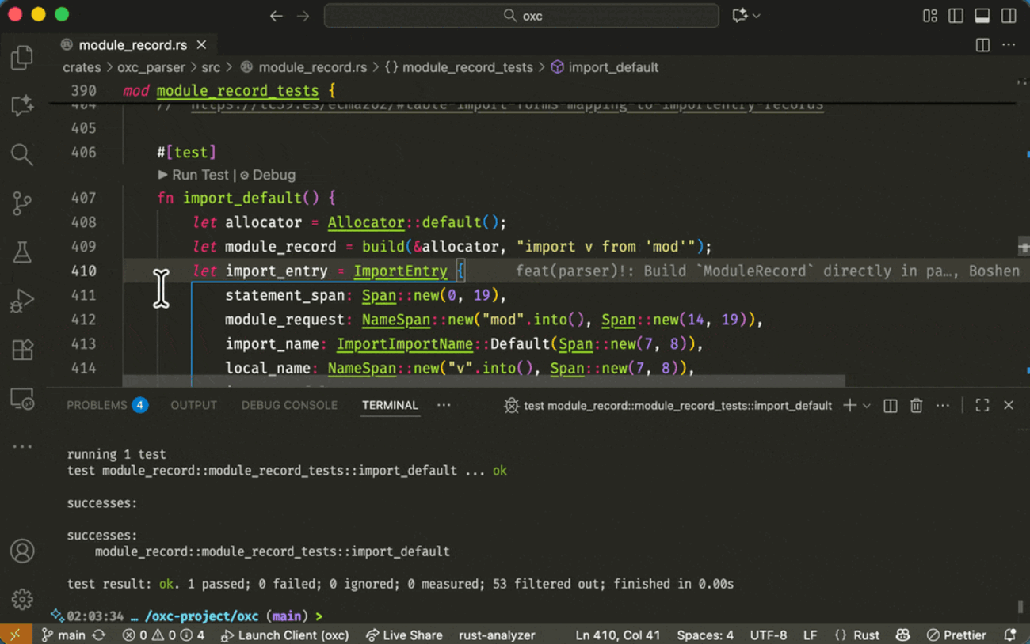Open the new terminal launch profile dropdown
This screenshot has height=644, width=1030.
(867, 406)
